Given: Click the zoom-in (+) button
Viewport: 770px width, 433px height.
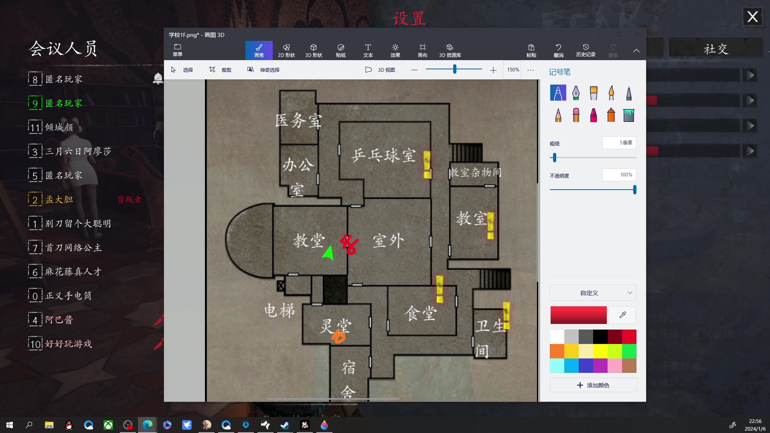Looking at the screenshot, I should point(493,69).
